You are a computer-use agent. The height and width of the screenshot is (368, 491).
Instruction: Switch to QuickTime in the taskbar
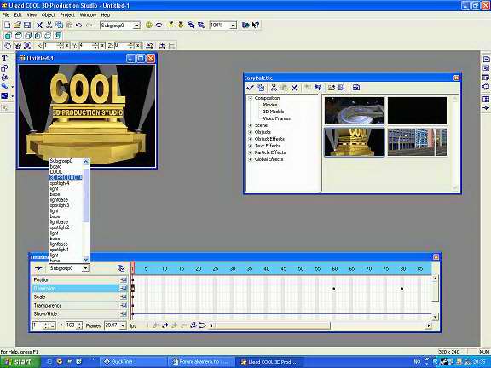pyautogui.click(x=132, y=362)
